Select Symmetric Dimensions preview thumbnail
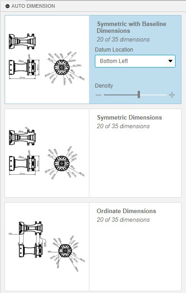The width and height of the screenshot is (186, 293). pyautogui.click(x=47, y=153)
